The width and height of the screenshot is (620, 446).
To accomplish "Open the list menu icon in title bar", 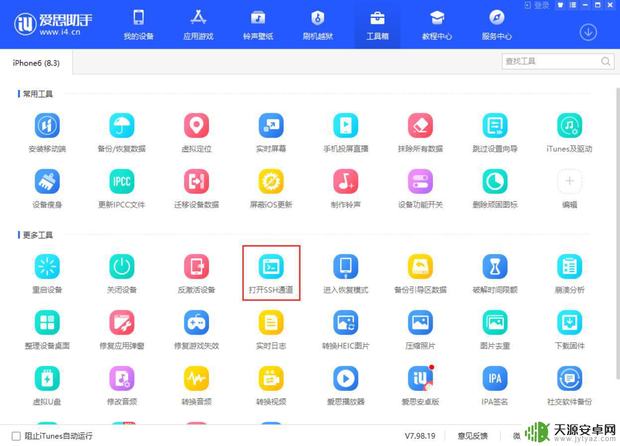I will tap(573, 5).
